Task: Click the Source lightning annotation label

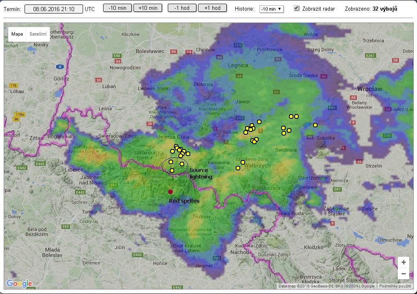Action: 201,173
